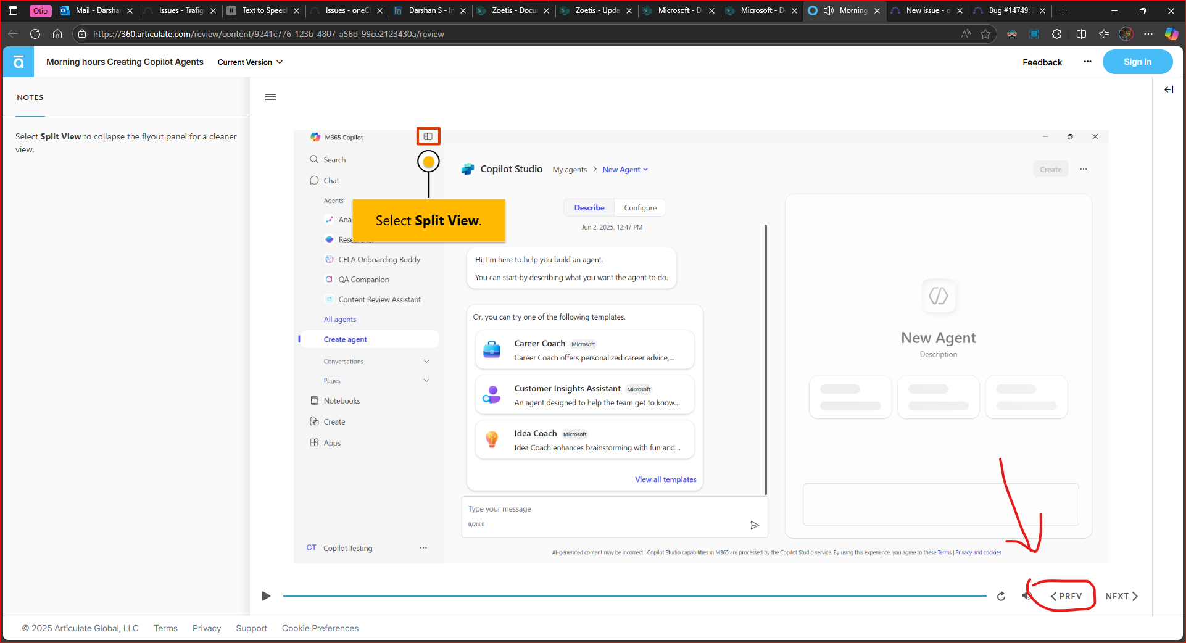Open browser Settings and more ellipsis
This screenshot has height=643, width=1186.
[1148, 34]
